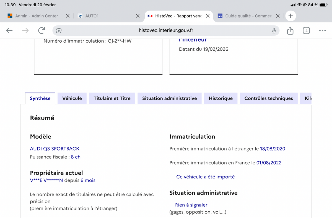Open the share sheet icon
This screenshot has height=218, width=332.
[290, 31]
